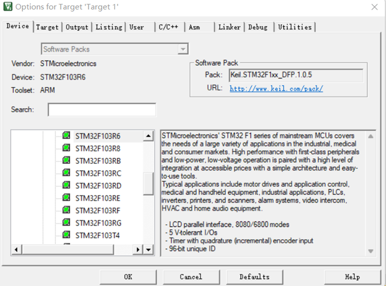The image size is (386, 286).
Task: Click the Toolset value ARM
Action: click(48, 90)
